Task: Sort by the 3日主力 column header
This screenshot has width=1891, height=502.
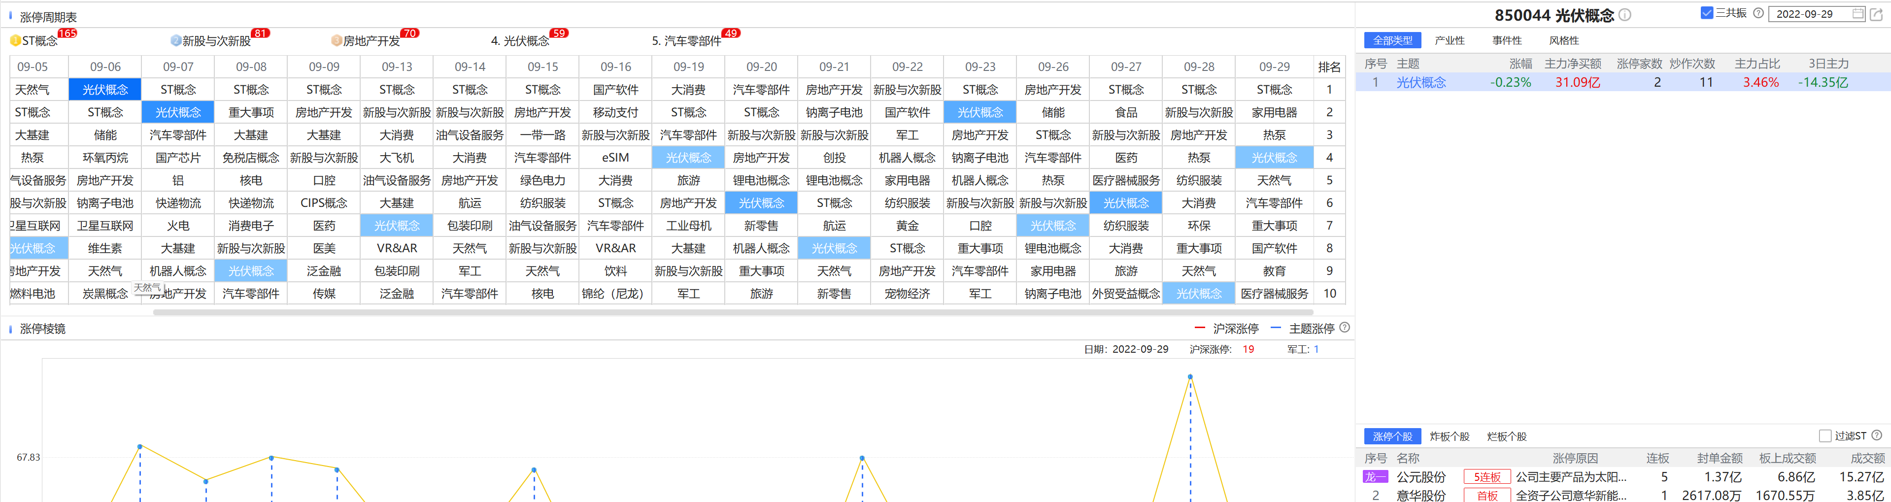Action: 1828,64
